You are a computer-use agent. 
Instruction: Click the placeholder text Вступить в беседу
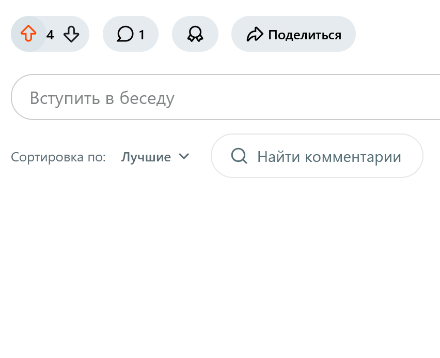pyautogui.click(x=102, y=98)
